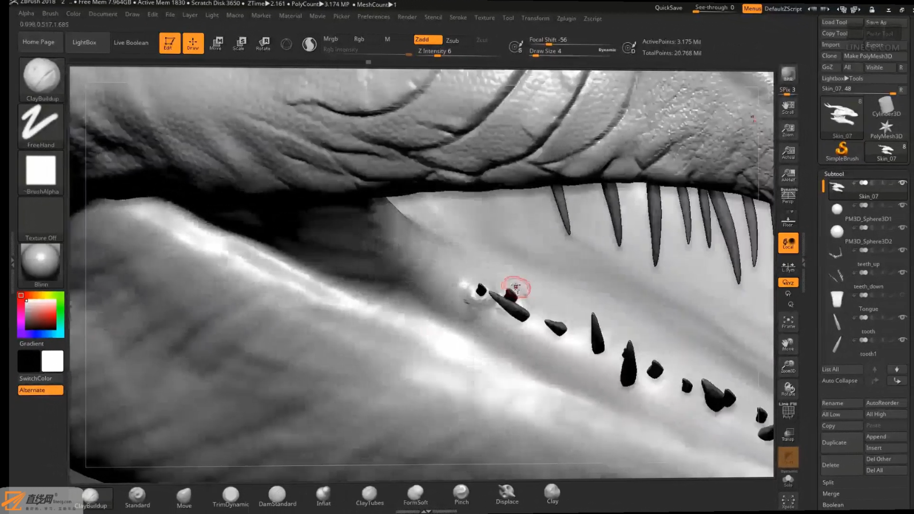The image size is (914, 514).
Task: Open the Blinn material picker
Action: (x=41, y=266)
